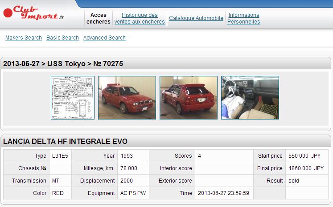Open the rear view photo of red Lancia
Image resolution: width=333 pixels, height=207 pixels.
[x=189, y=98]
